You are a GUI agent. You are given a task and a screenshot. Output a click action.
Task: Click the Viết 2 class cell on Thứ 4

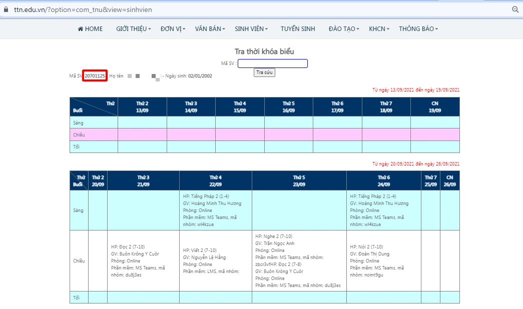[215, 260]
